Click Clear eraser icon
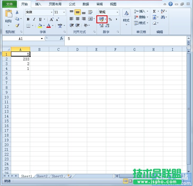The width and height of the screenshot is (193, 186). [x=154, y=23]
